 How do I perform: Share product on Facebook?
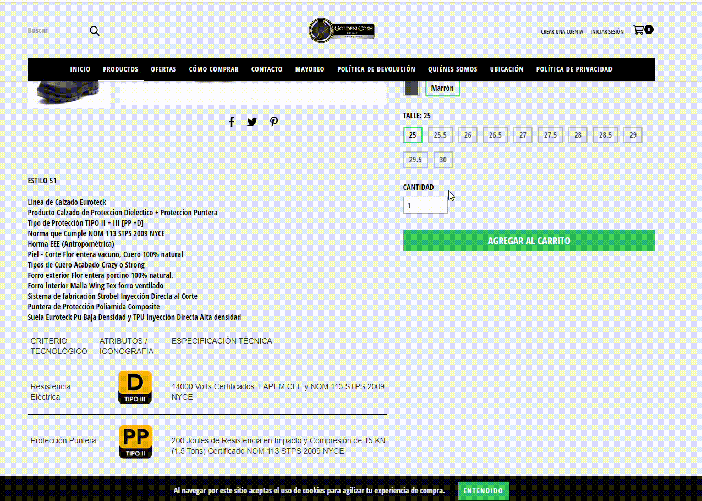pyautogui.click(x=232, y=122)
